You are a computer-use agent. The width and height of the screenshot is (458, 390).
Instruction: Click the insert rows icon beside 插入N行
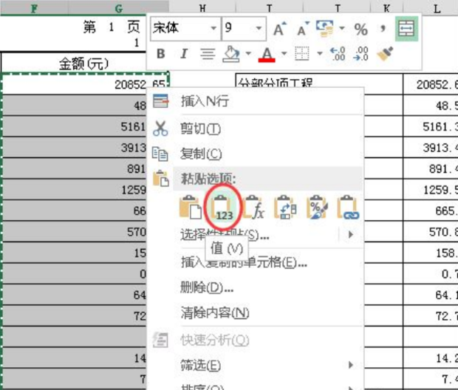point(160,101)
